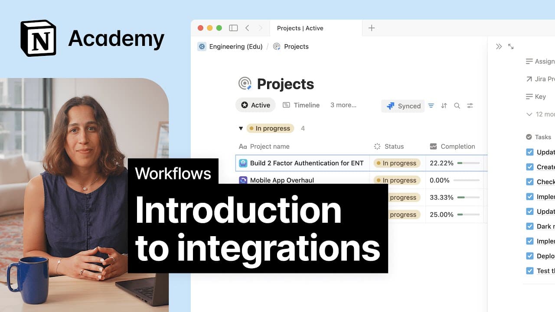
Task: Toggle the task checkbox starting with Create
Action: [x=529, y=167]
